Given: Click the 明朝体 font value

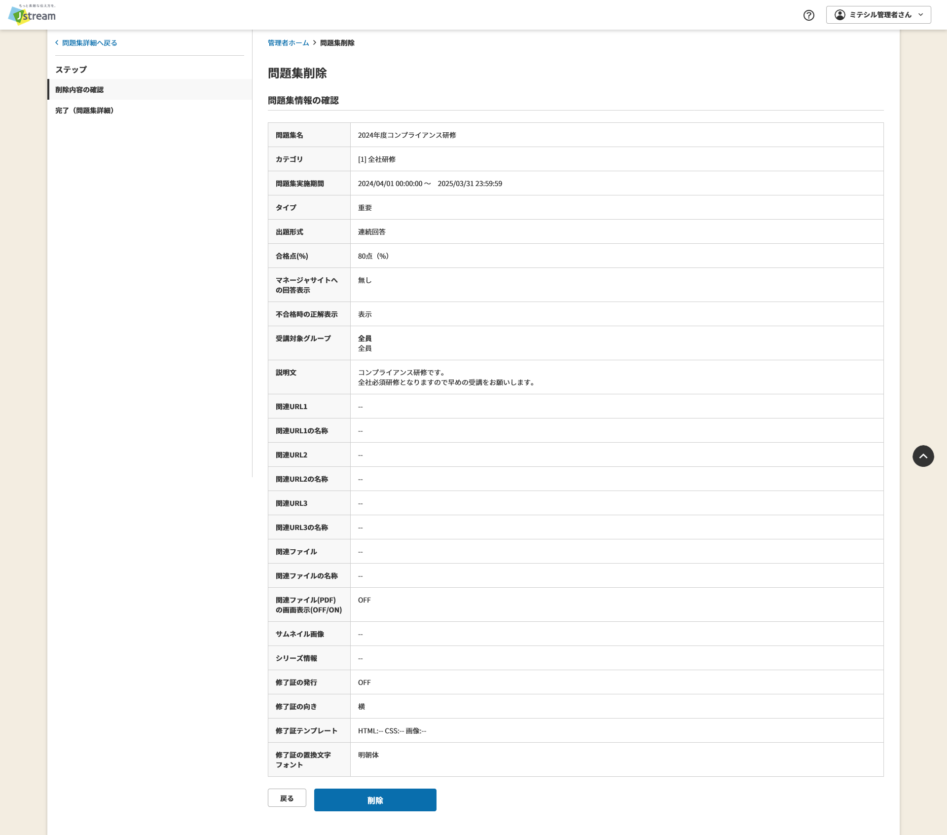Looking at the screenshot, I should pyautogui.click(x=368, y=755).
